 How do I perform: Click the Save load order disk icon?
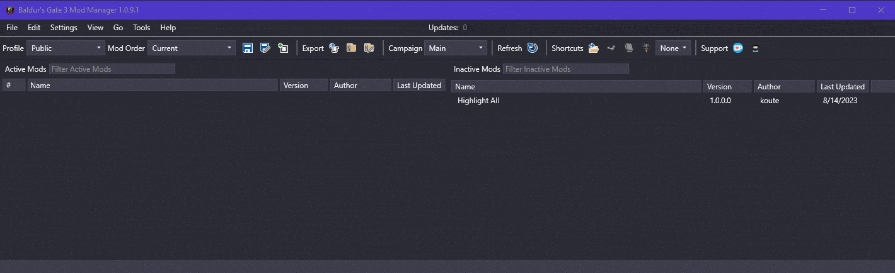[x=248, y=48]
